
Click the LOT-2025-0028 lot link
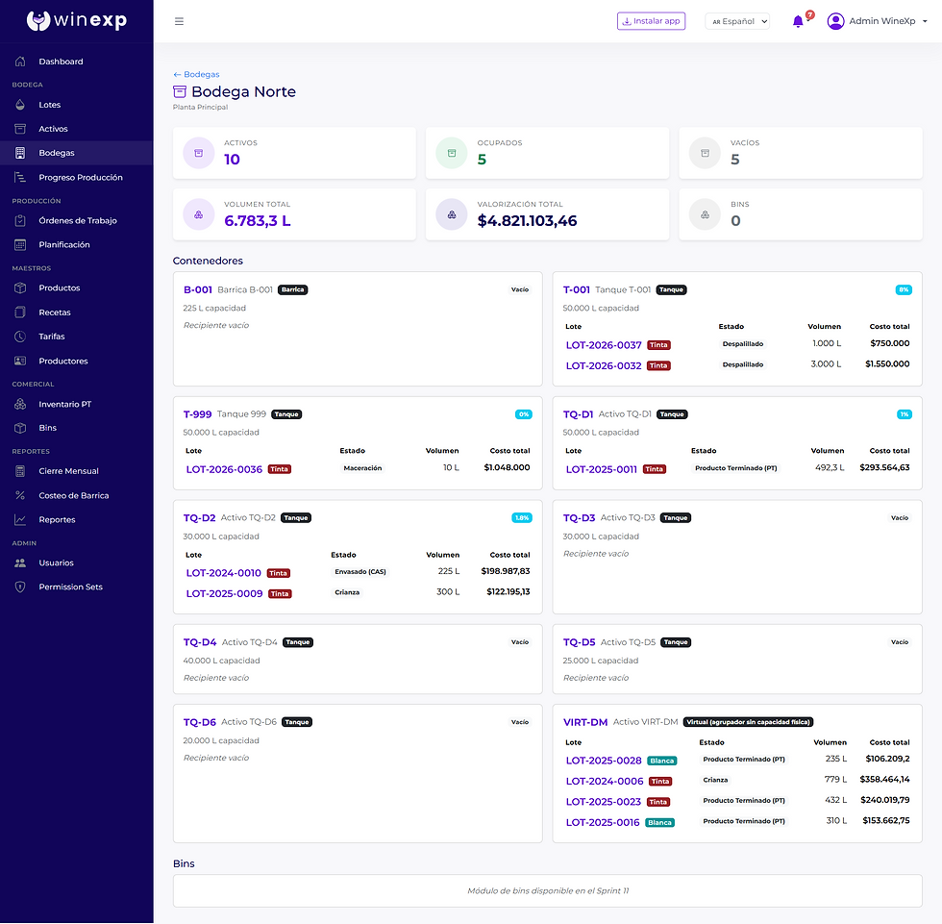point(604,761)
